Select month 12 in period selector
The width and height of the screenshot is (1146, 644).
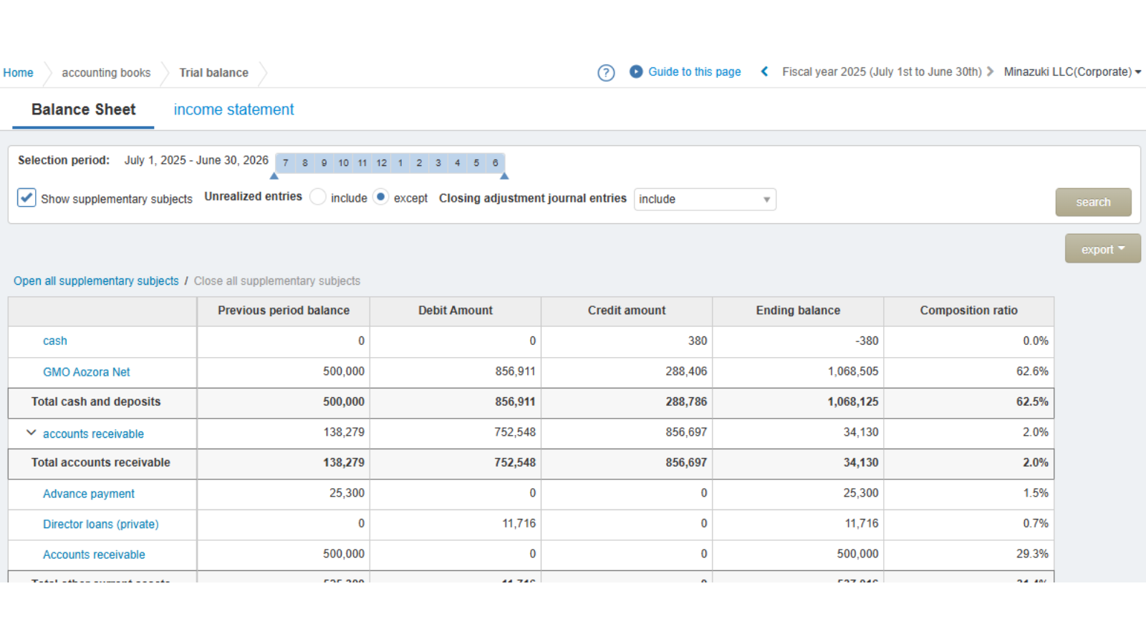pyautogui.click(x=382, y=163)
